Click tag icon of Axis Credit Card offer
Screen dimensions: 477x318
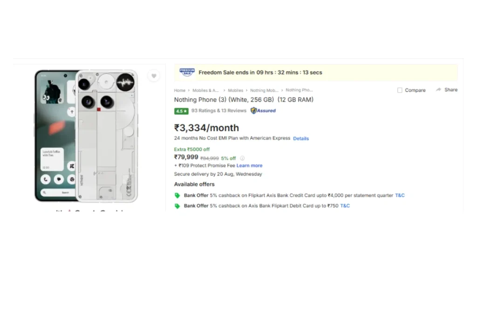(177, 196)
